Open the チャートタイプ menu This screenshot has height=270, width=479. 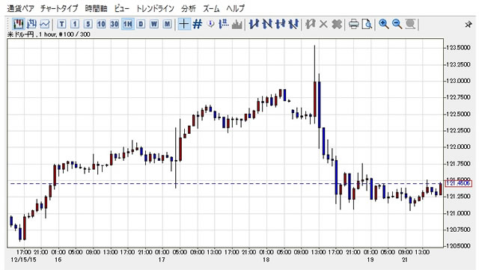click(x=59, y=8)
